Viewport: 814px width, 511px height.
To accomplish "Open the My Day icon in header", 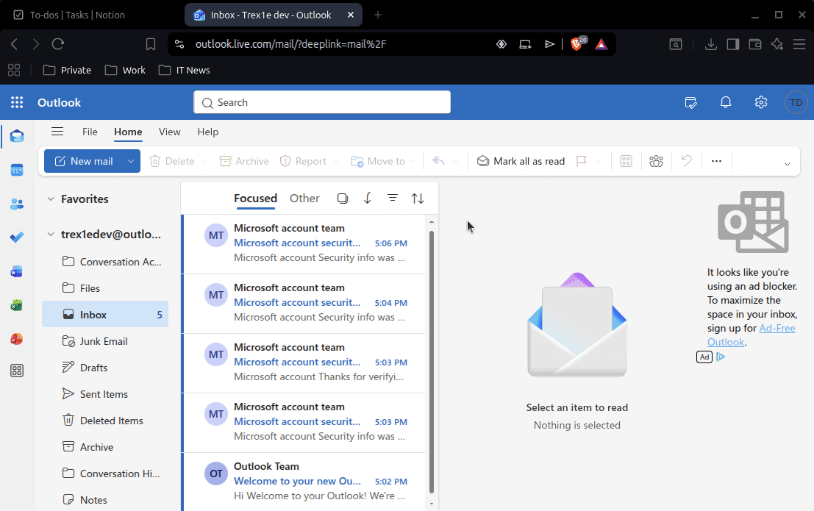I will pos(691,102).
